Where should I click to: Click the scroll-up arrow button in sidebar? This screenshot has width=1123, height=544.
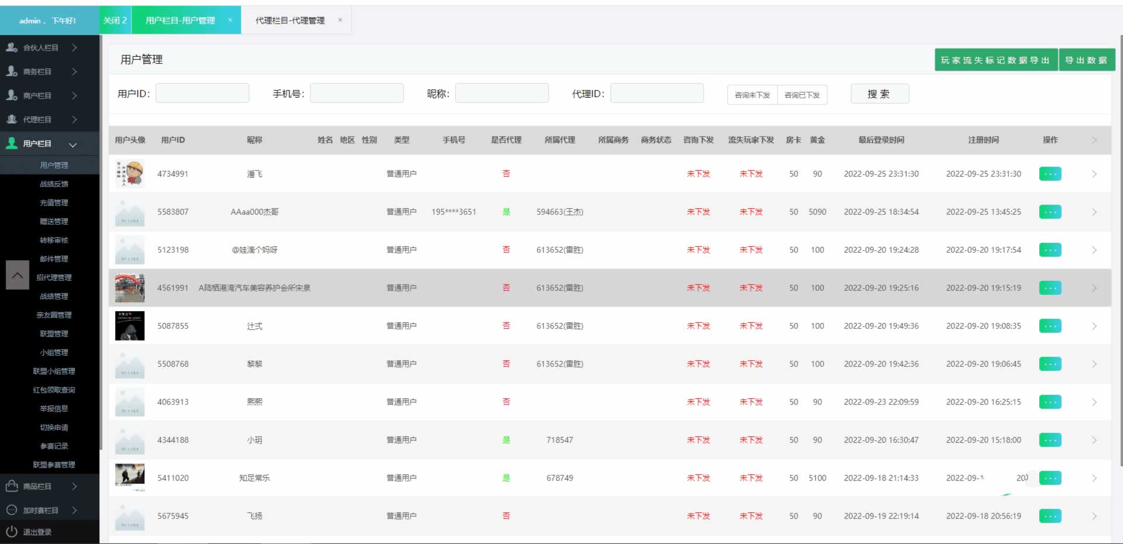(18, 275)
